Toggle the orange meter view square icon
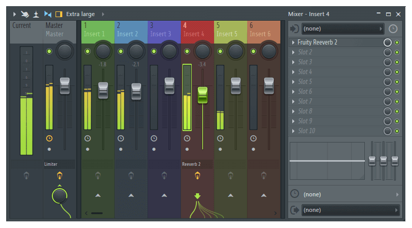Viewport: 412px width, 228px height. pos(59,13)
